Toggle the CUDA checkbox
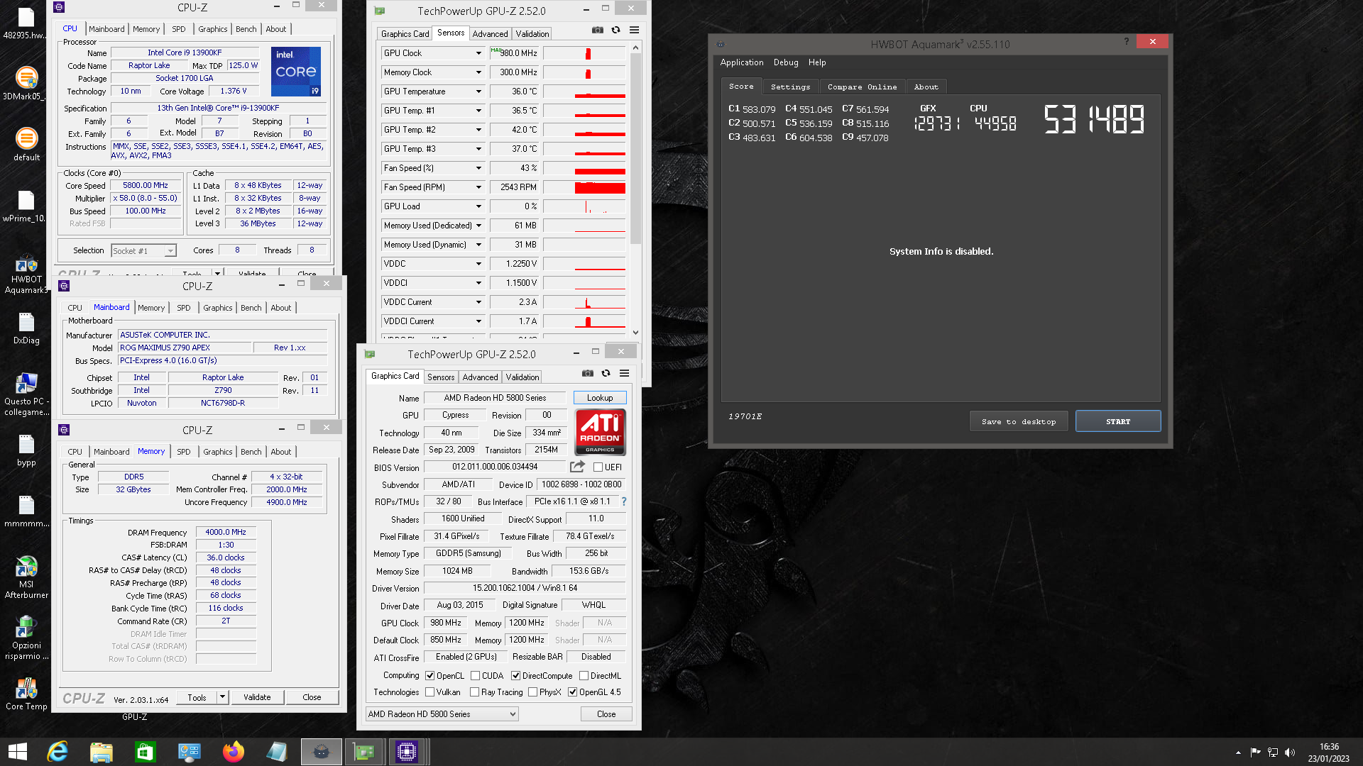 click(475, 676)
